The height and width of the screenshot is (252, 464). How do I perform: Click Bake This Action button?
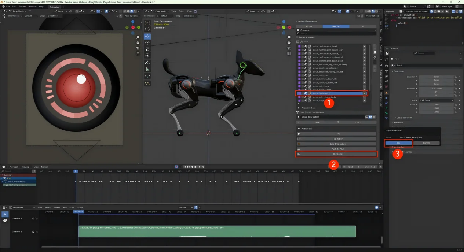pos(336,144)
